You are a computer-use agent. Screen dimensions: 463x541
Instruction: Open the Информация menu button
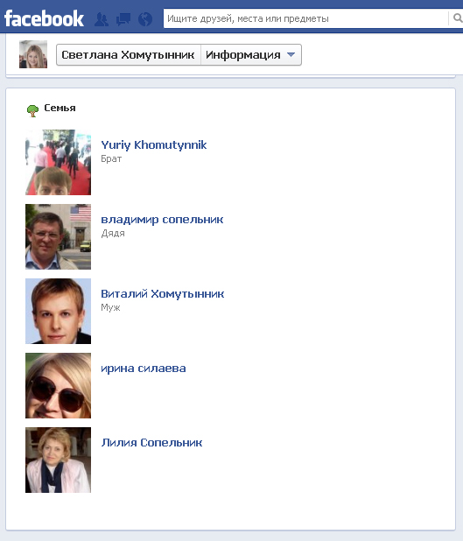point(251,54)
